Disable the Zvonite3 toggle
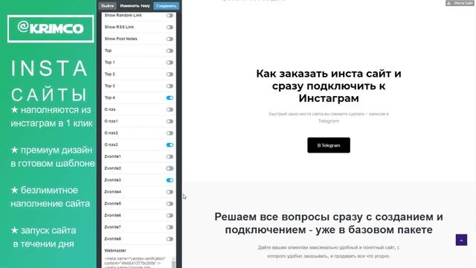Screen dimensions: 476x268 coord(170,180)
